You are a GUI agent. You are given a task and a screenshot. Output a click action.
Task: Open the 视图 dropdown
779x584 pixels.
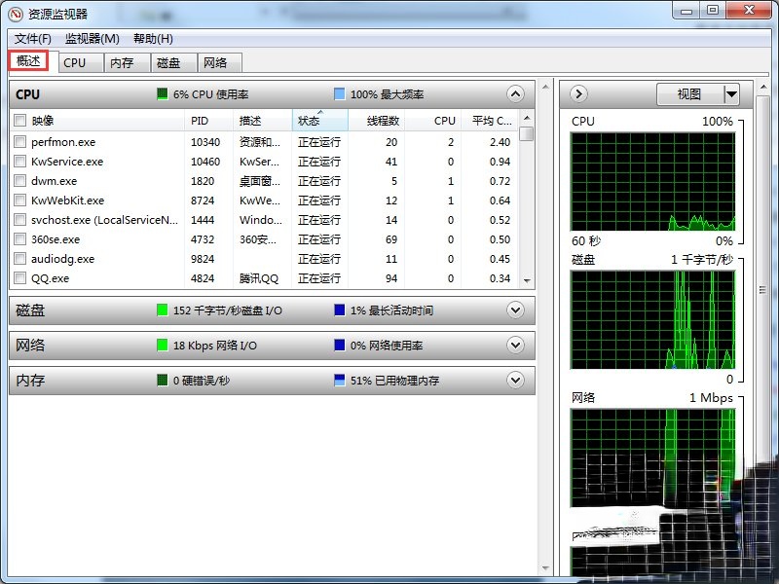[x=695, y=93]
